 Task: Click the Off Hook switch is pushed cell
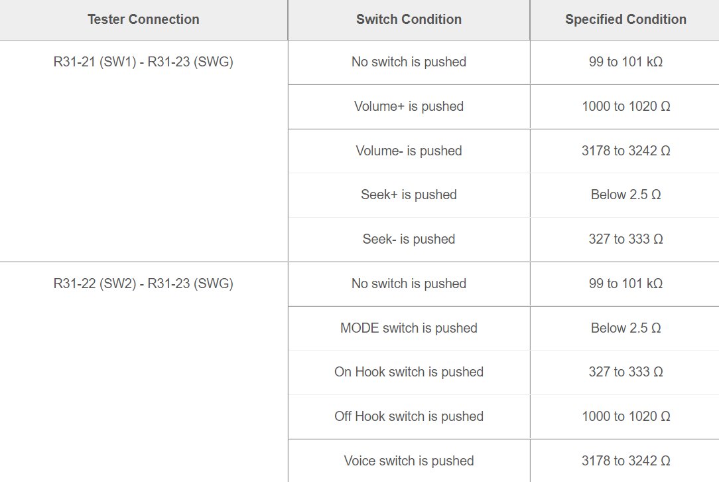(x=409, y=416)
